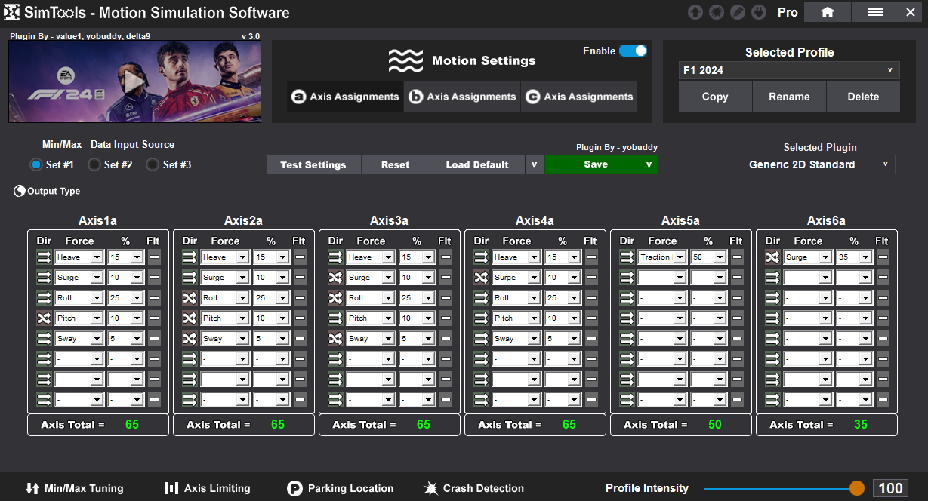Screen dimensions: 928x501
Task: Toggle Axis4a Sway direction arrow
Action: point(481,339)
